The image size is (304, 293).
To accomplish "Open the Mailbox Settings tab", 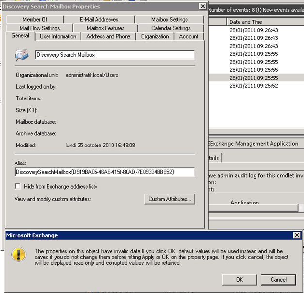I will [x=169, y=20].
